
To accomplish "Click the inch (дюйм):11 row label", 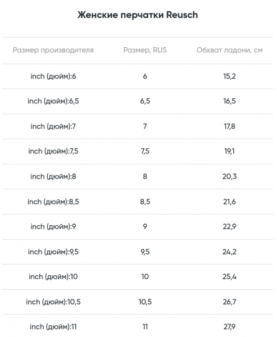I will point(53,327).
